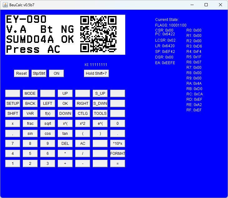This screenshot has width=228, height=198.
Task: Click the S_DWN key
Action: coord(100,104)
